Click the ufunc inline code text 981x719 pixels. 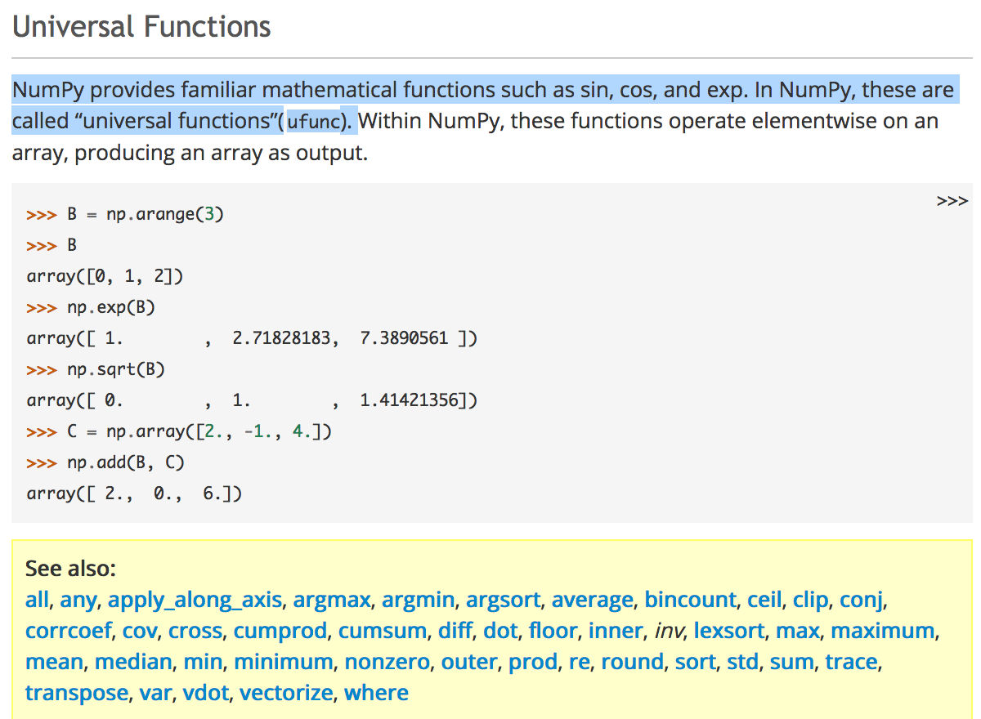(x=313, y=123)
